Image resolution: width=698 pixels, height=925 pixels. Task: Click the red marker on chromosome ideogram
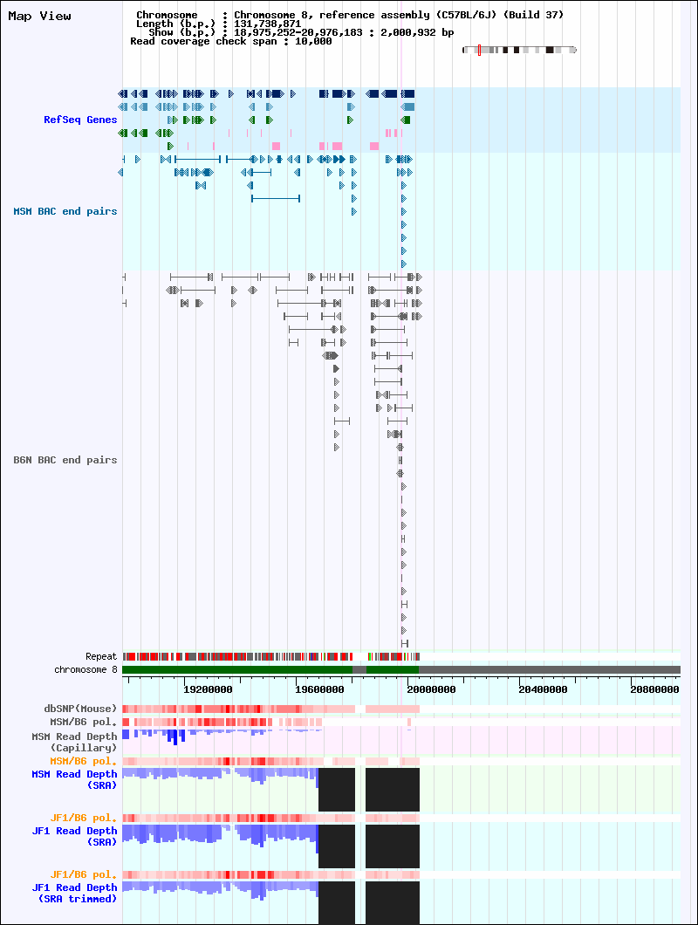479,50
